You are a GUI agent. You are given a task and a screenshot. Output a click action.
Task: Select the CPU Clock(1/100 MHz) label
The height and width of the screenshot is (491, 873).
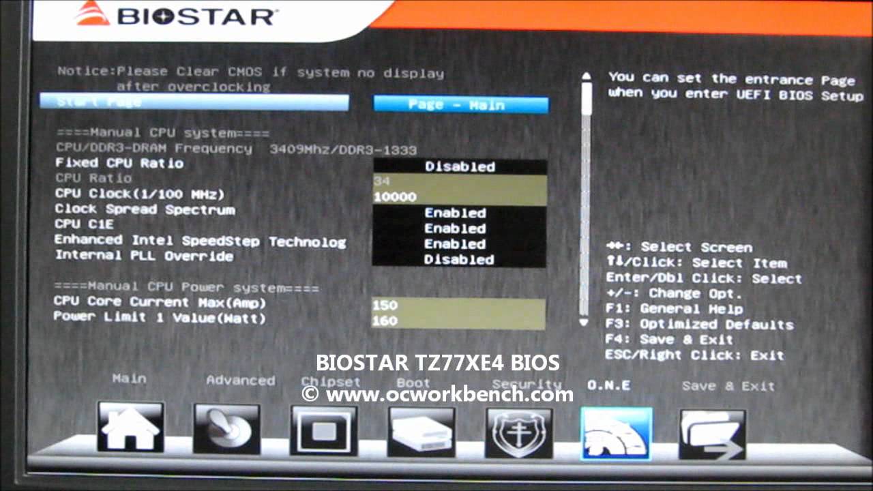pyautogui.click(x=140, y=194)
